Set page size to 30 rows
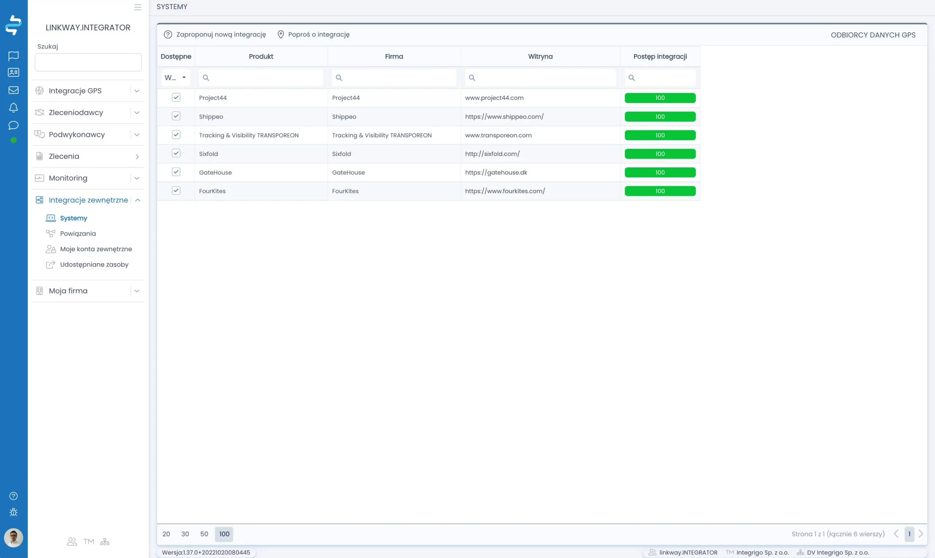This screenshot has width=935, height=558. (185, 534)
